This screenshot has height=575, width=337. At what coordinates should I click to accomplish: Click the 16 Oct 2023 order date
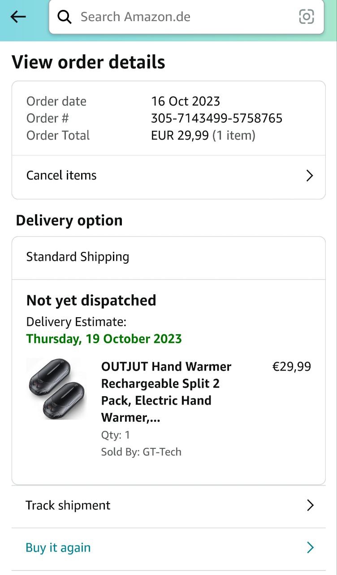185,101
